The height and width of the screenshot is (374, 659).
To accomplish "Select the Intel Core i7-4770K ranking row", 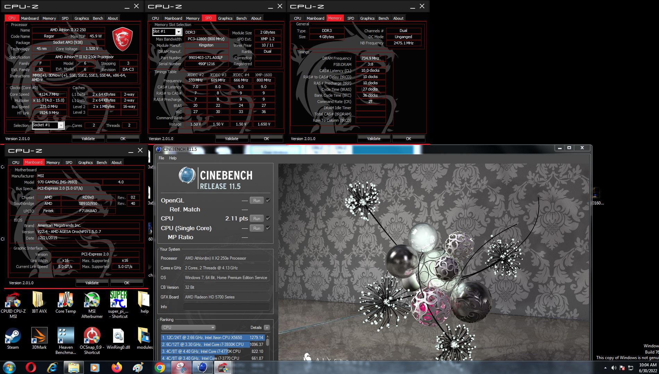I will click(213, 351).
